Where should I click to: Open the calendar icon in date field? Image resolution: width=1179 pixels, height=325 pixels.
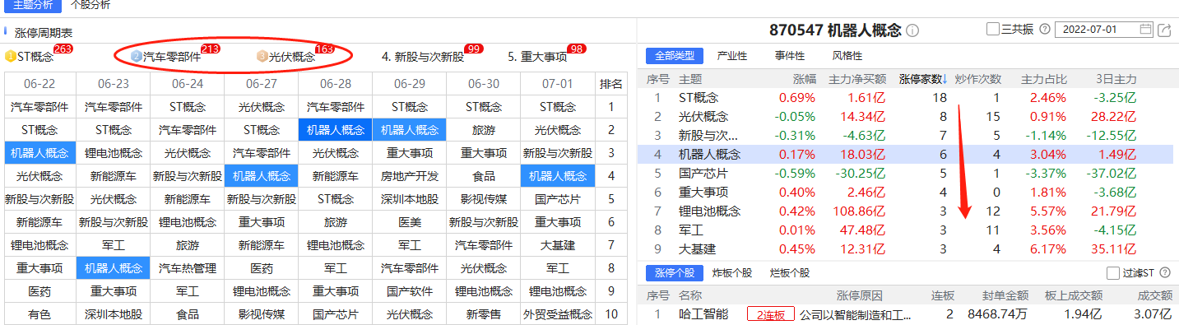coord(1146,30)
